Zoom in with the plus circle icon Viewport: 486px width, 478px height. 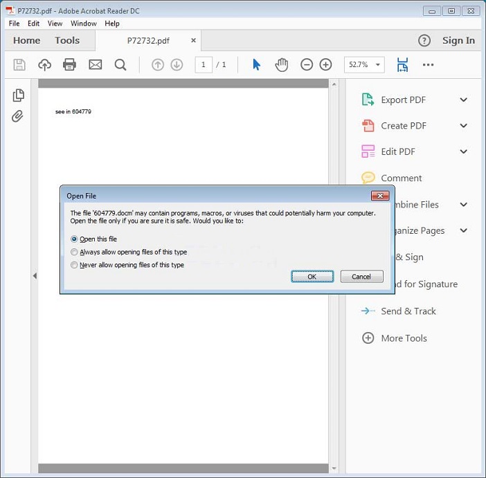[325, 65]
